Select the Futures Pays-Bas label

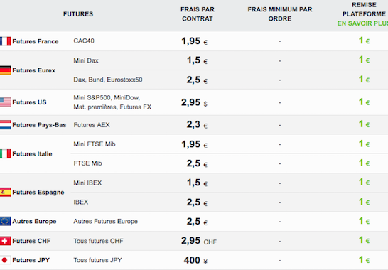click(x=39, y=125)
